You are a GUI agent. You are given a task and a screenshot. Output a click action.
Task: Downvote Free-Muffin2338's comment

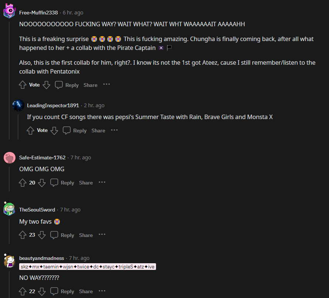click(46, 85)
